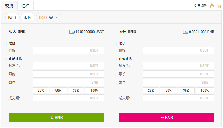Click the OCO help question mark icon
The height and width of the screenshot is (128, 223).
(x=51, y=17)
